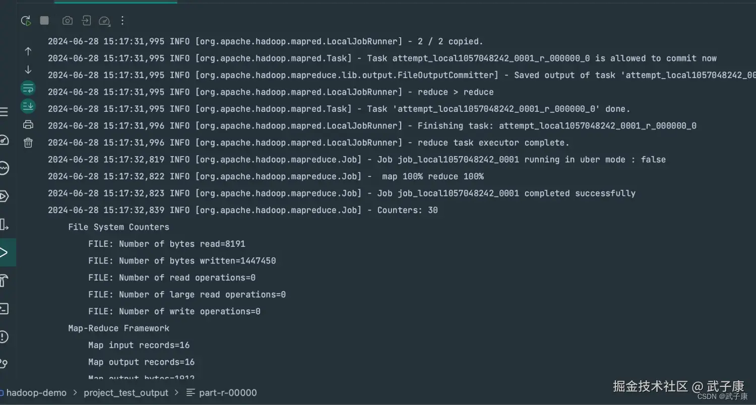Toggle scroll to end of console
The height and width of the screenshot is (405, 756).
[x=28, y=106]
